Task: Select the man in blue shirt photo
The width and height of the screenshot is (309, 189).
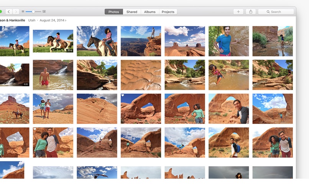Action: (x=228, y=41)
